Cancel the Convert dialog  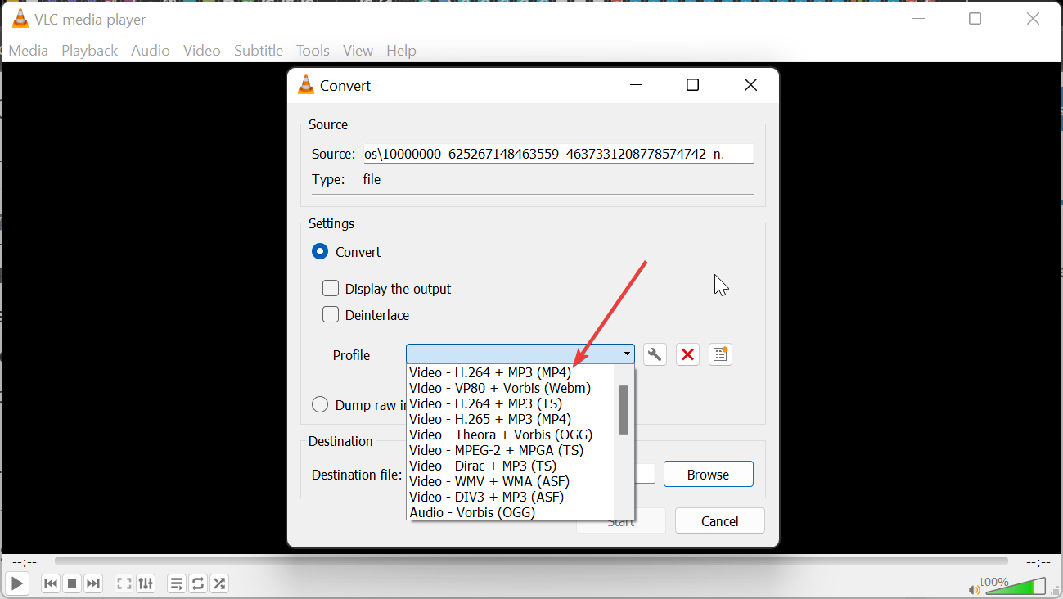[x=720, y=520]
